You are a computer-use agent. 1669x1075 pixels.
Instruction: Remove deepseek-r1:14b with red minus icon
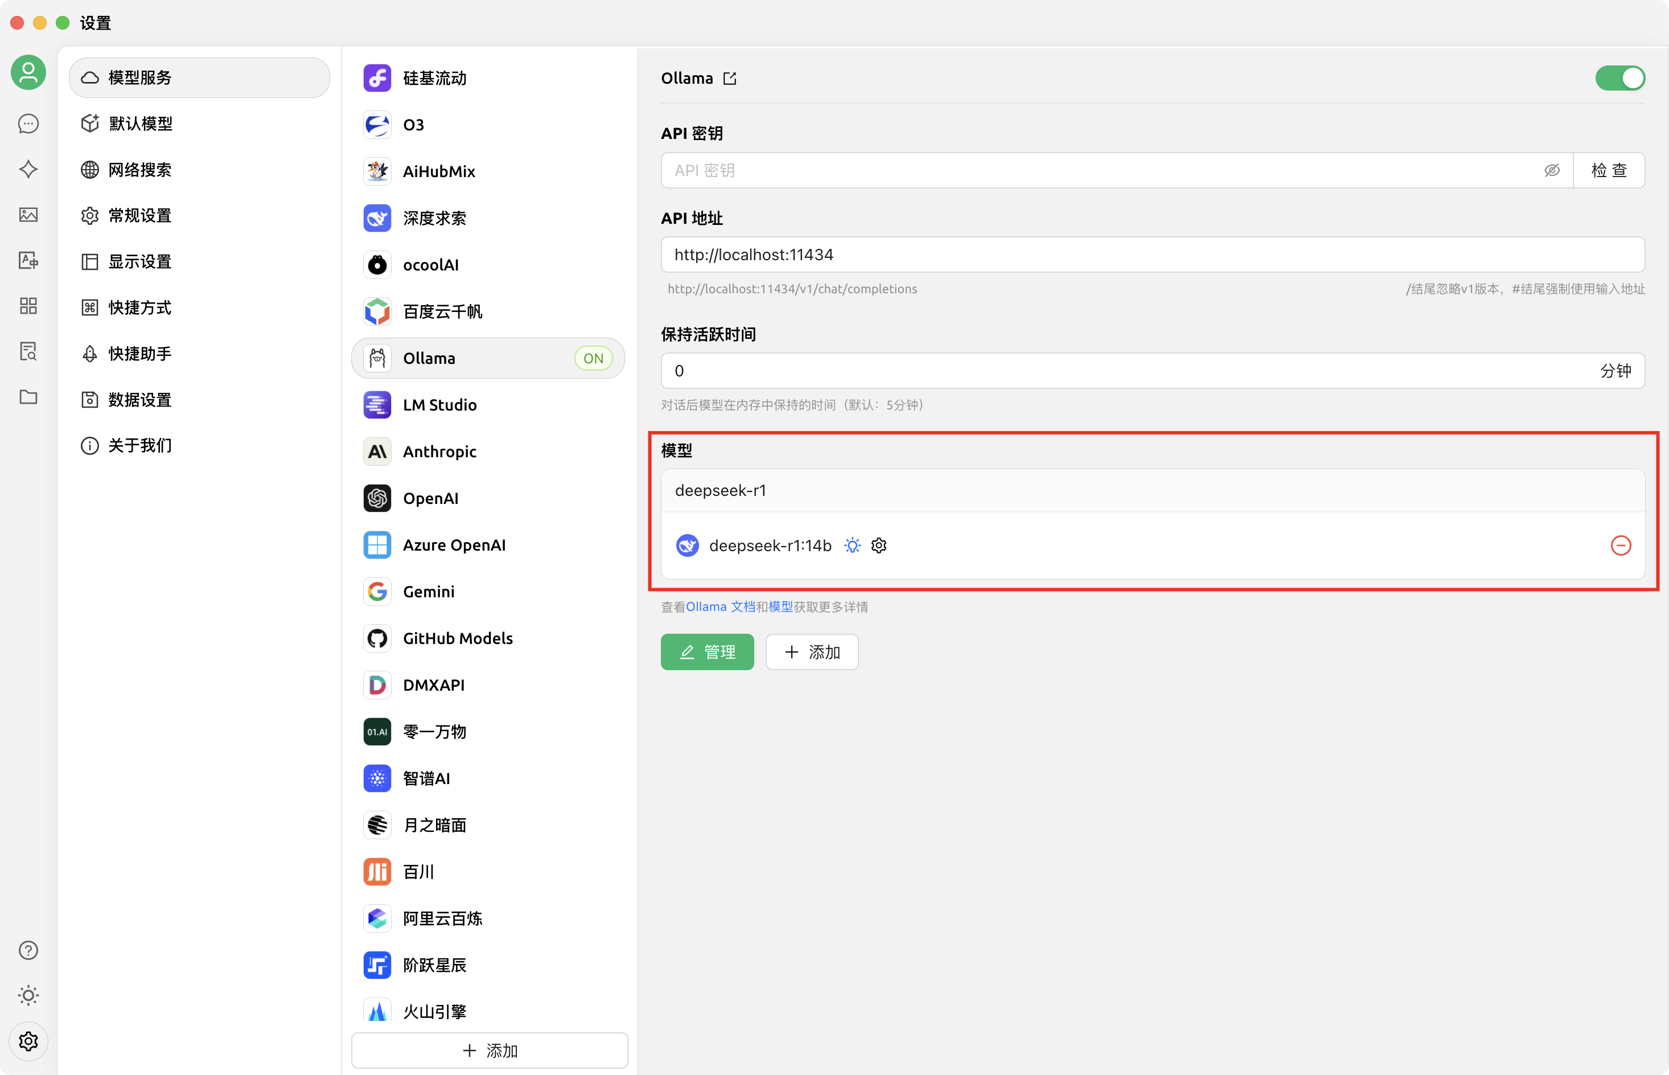(1620, 545)
